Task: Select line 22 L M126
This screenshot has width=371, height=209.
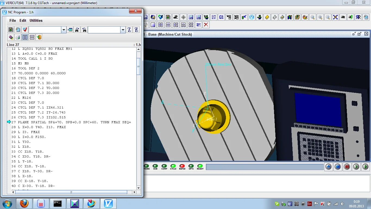Action: pyautogui.click(x=21, y=98)
